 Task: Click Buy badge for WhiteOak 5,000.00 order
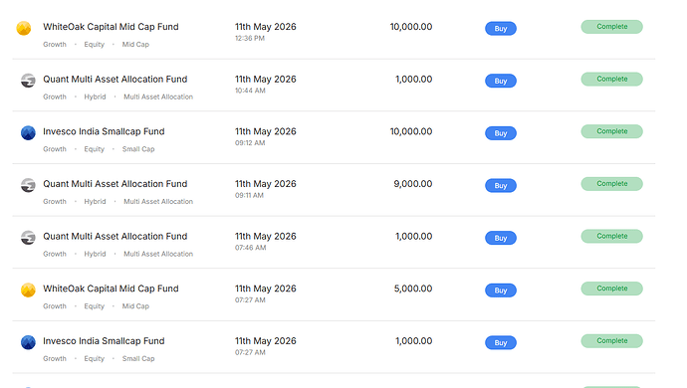click(501, 291)
